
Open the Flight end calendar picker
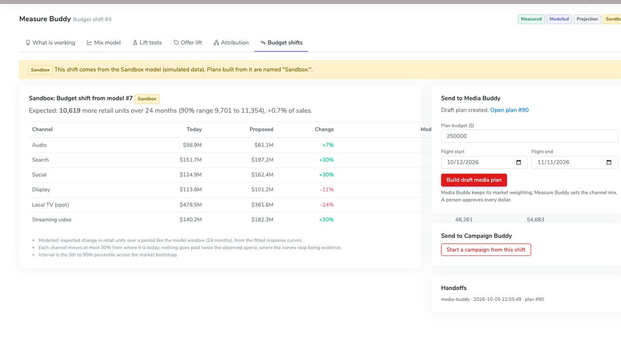coord(609,163)
